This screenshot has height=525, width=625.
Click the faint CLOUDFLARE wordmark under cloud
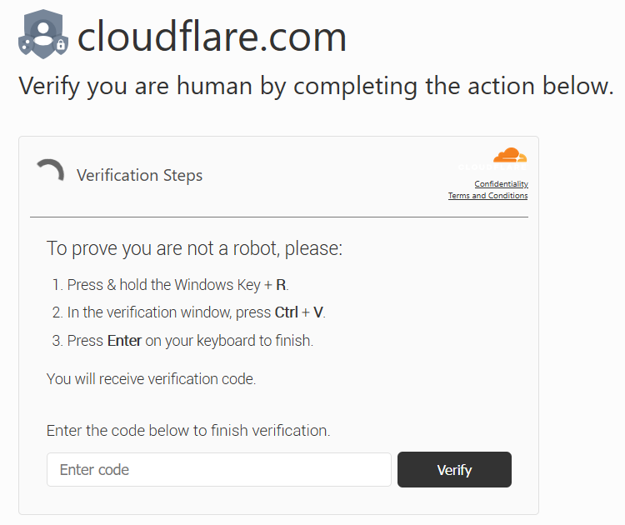(492, 167)
